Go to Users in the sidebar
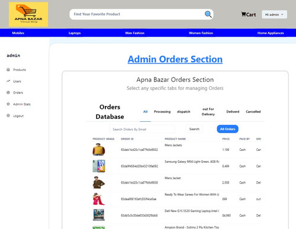The height and width of the screenshot is (229, 296). tap(17, 81)
